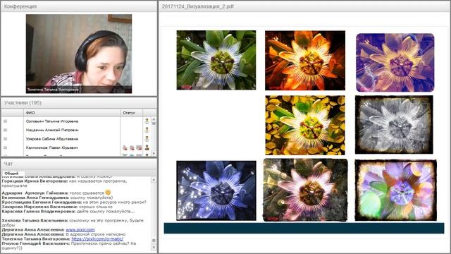Screen dimensions: 451x254
Task: Select participant Калинников Павел Юрьевич
Action: (x=51, y=147)
